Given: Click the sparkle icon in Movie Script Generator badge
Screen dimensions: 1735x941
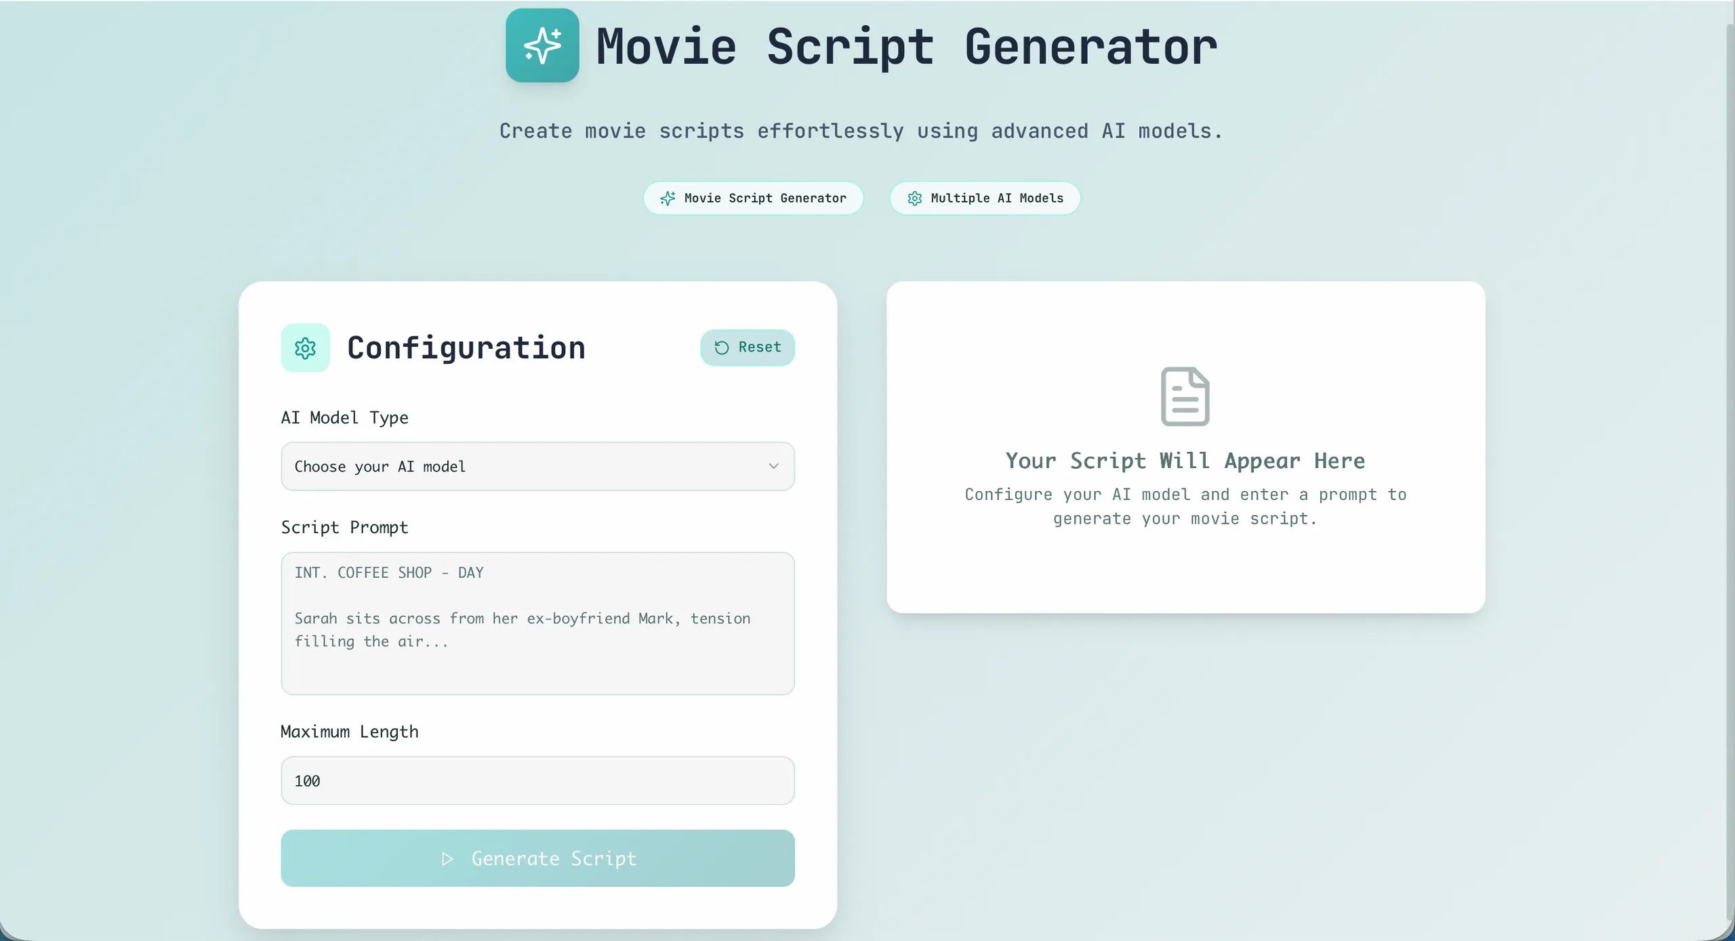Looking at the screenshot, I should [668, 198].
